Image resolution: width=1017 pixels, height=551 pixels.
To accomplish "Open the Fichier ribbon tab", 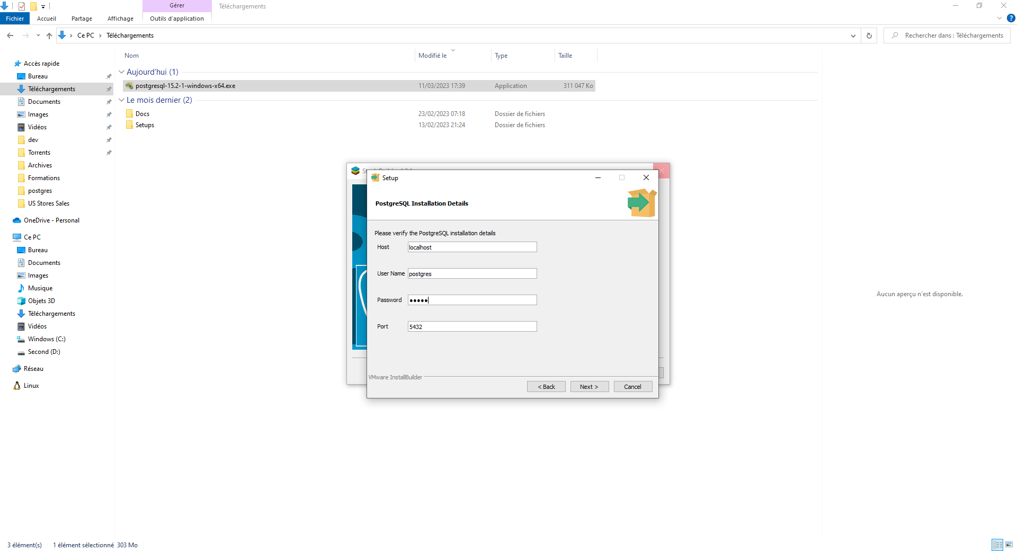I will click(15, 19).
